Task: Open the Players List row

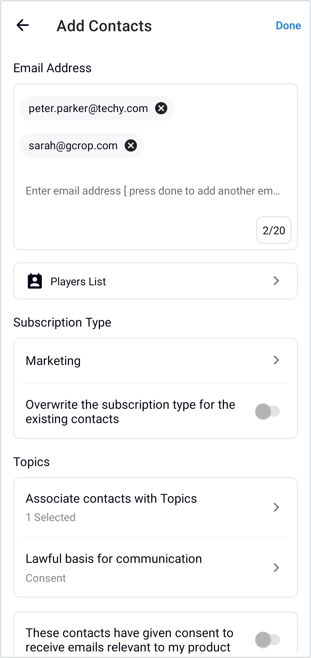Action: point(155,281)
